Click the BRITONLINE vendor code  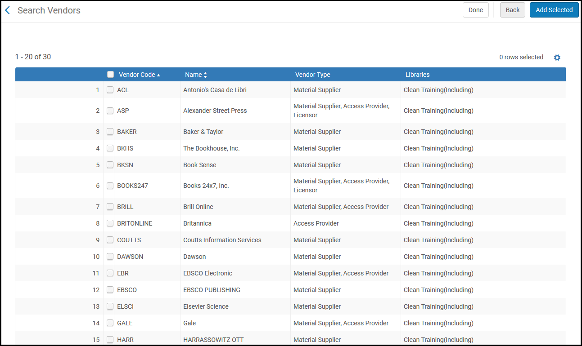[135, 223]
